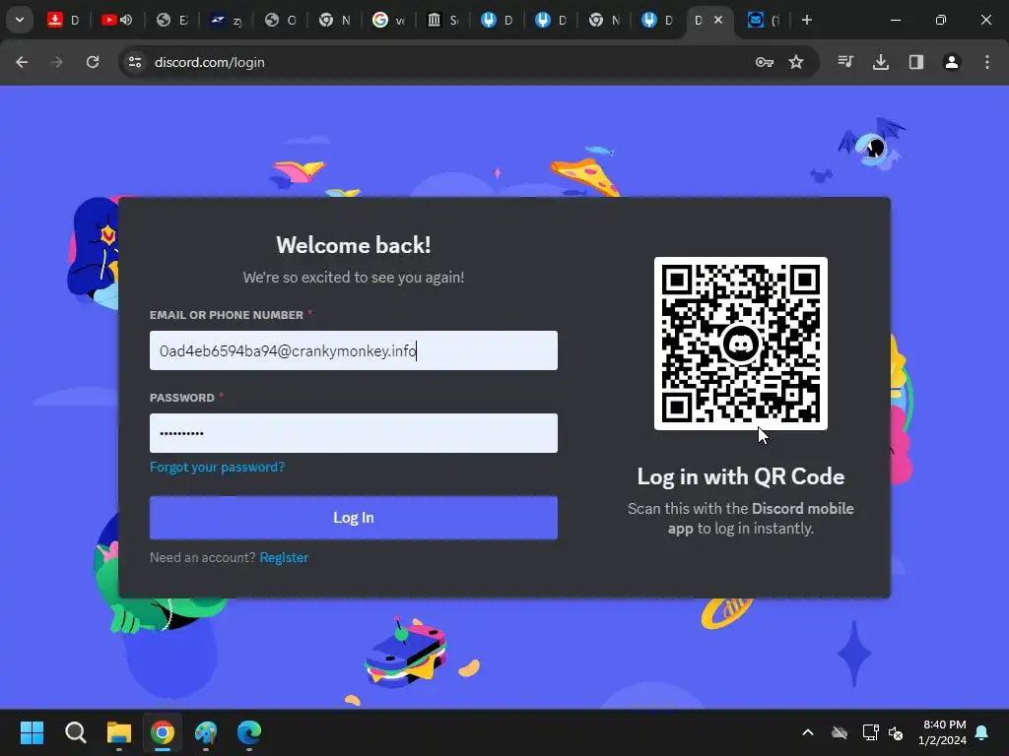Viewport: 1009px width, 756px height.
Task: Toggle the Chrome side panel icon
Action: click(x=916, y=62)
